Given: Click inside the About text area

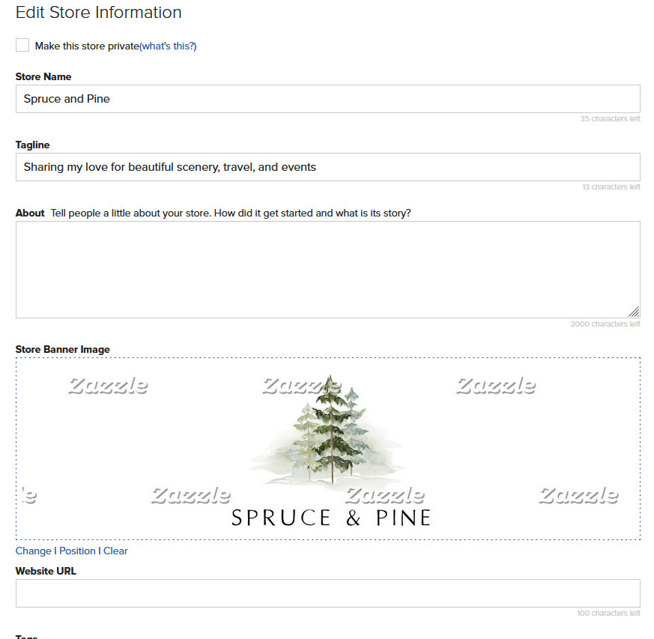Looking at the screenshot, I should pyautogui.click(x=328, y=270).
